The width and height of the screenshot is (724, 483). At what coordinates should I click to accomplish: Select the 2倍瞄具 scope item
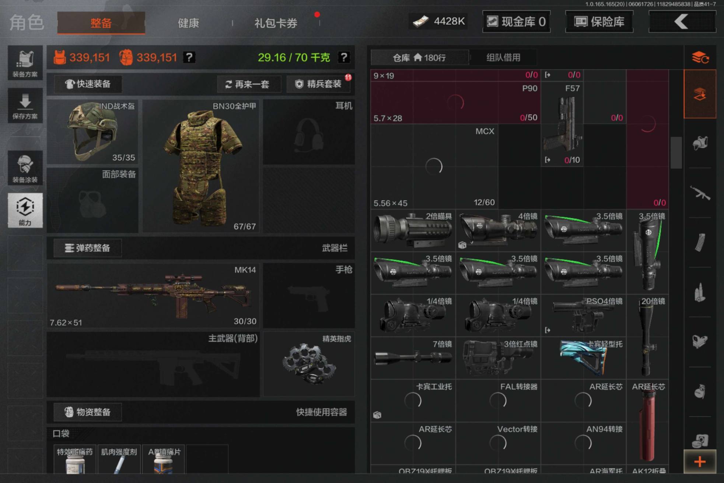tap(413, 230)
